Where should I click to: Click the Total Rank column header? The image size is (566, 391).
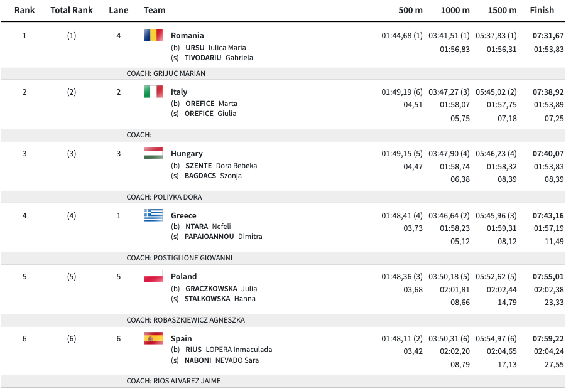click(72, 10)
